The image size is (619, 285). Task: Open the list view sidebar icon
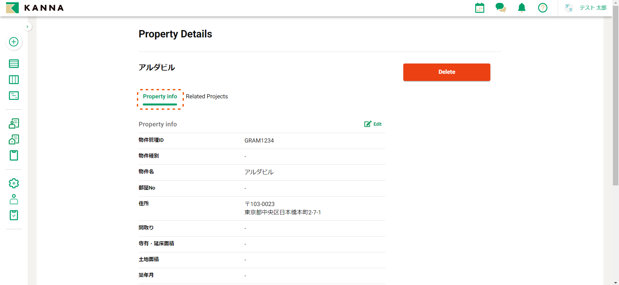[x=14, y=64]
